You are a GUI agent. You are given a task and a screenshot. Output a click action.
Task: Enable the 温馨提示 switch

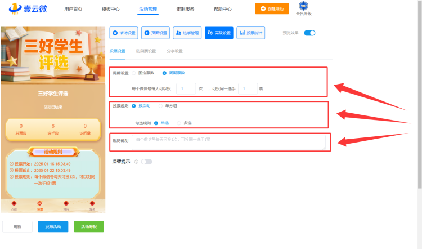point(147,162)
